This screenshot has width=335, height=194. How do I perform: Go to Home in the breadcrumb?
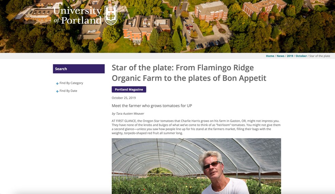(x=270, y=56)
